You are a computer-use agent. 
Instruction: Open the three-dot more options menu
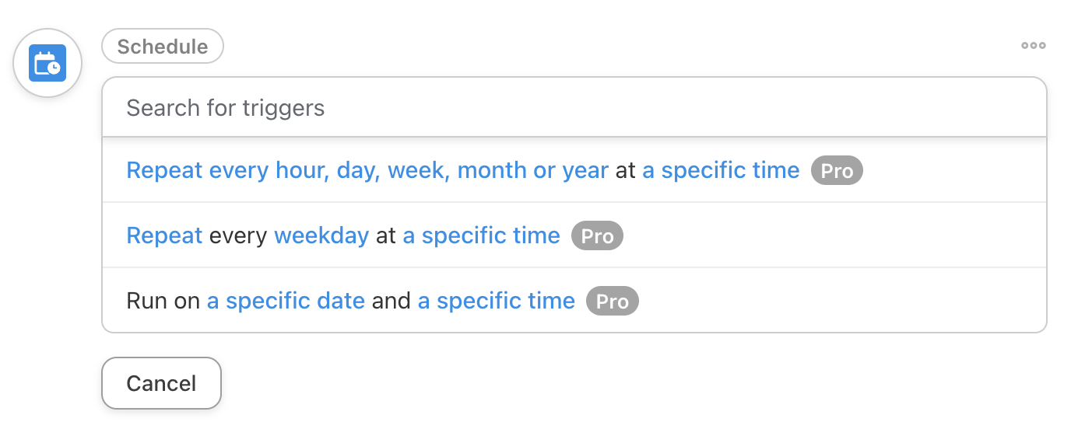point(1033,46)
